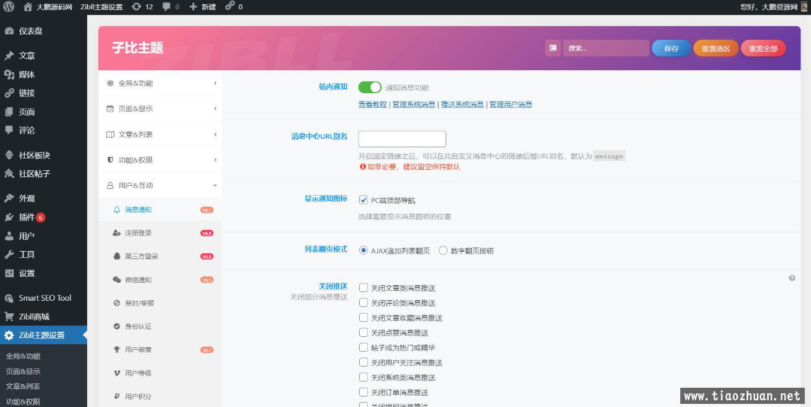Uncheck the PC端顶部导航 checkbox
The height and width of the screenshot is (407, 811).
pyautogui.click(x=363, y=200)
